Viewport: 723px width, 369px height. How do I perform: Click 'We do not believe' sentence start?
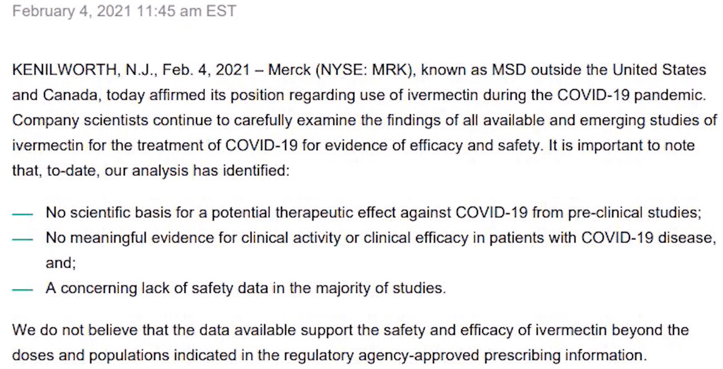click(x=77, y=330)
